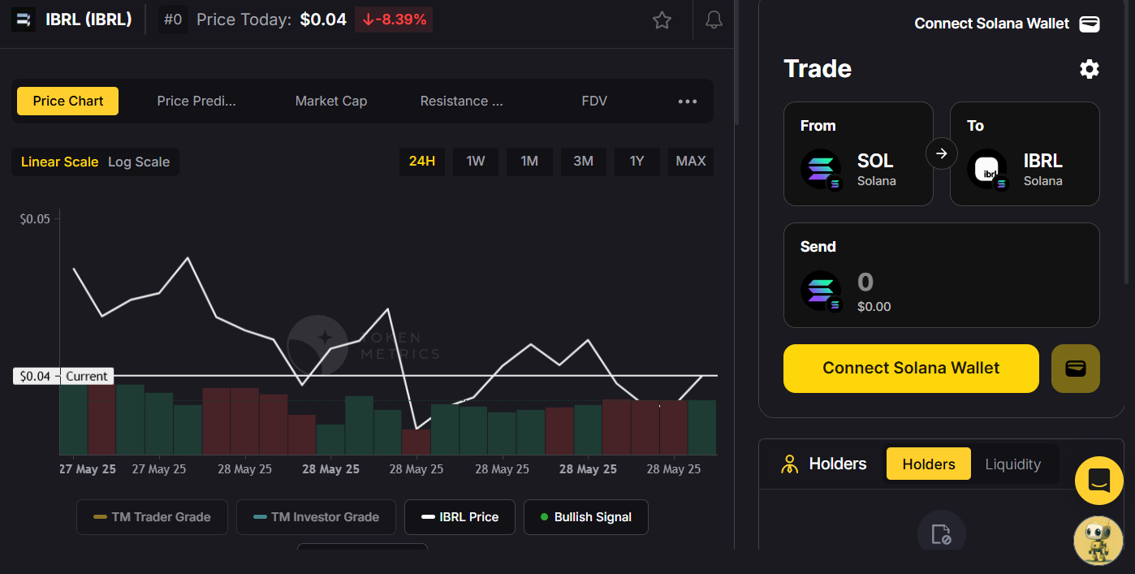Click the bell alert icon
Screen dimensions: 1135x574
click(x=714, y=20)
